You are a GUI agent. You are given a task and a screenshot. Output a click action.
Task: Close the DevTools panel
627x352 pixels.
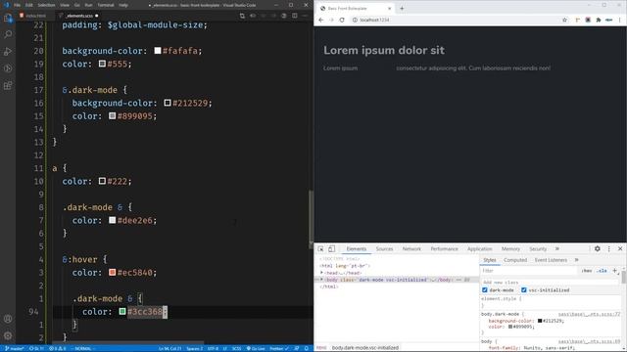click(620, 248)
